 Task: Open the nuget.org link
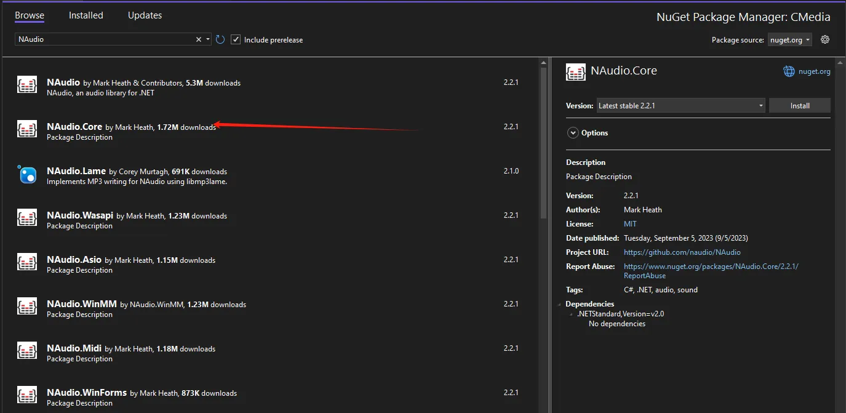click(x=815, y=71)
